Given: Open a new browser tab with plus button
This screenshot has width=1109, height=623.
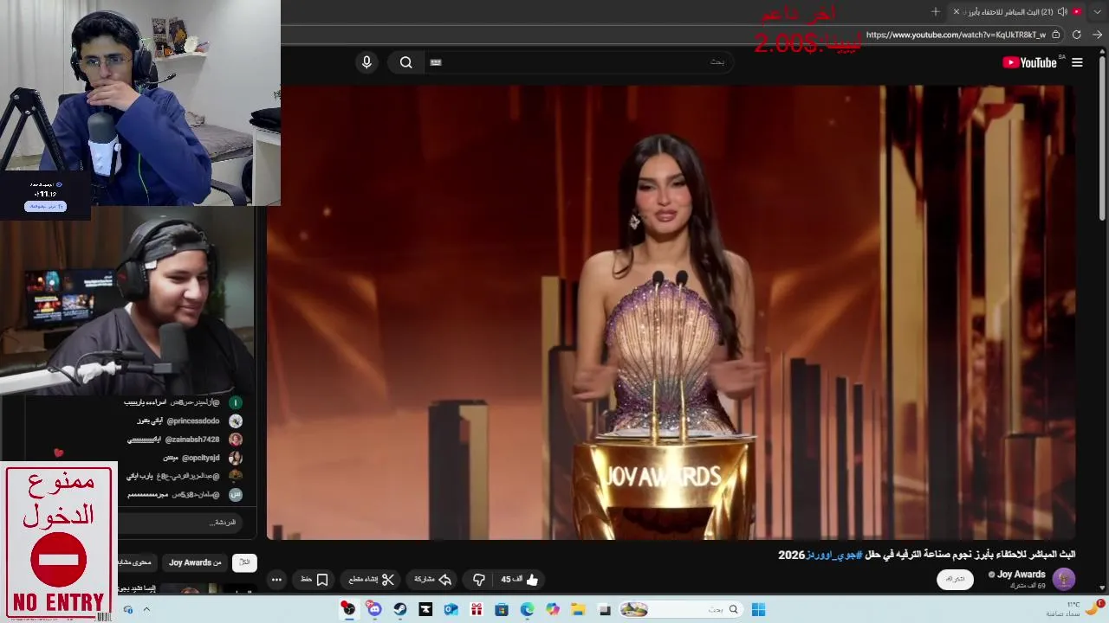Looking at the screenshot, I should [935, 11].
